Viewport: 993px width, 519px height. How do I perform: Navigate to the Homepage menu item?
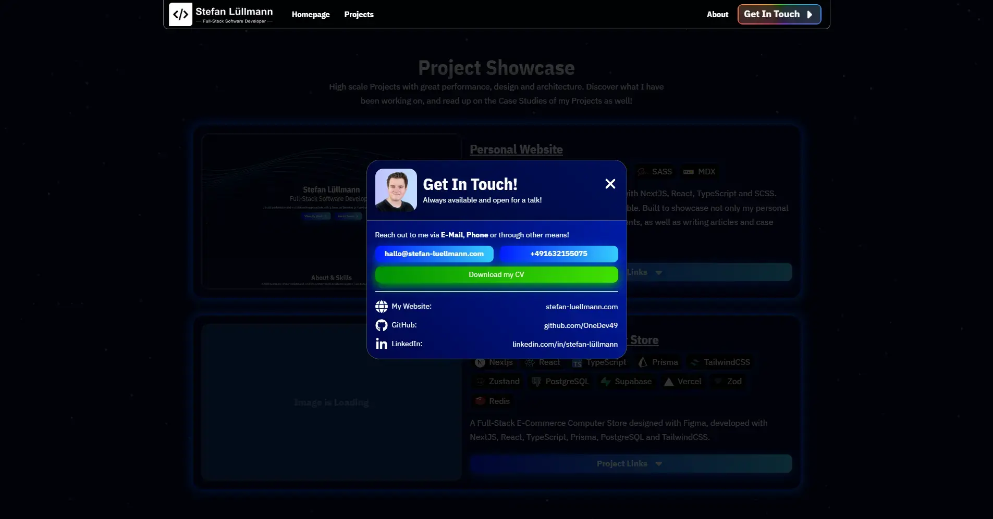311,15
